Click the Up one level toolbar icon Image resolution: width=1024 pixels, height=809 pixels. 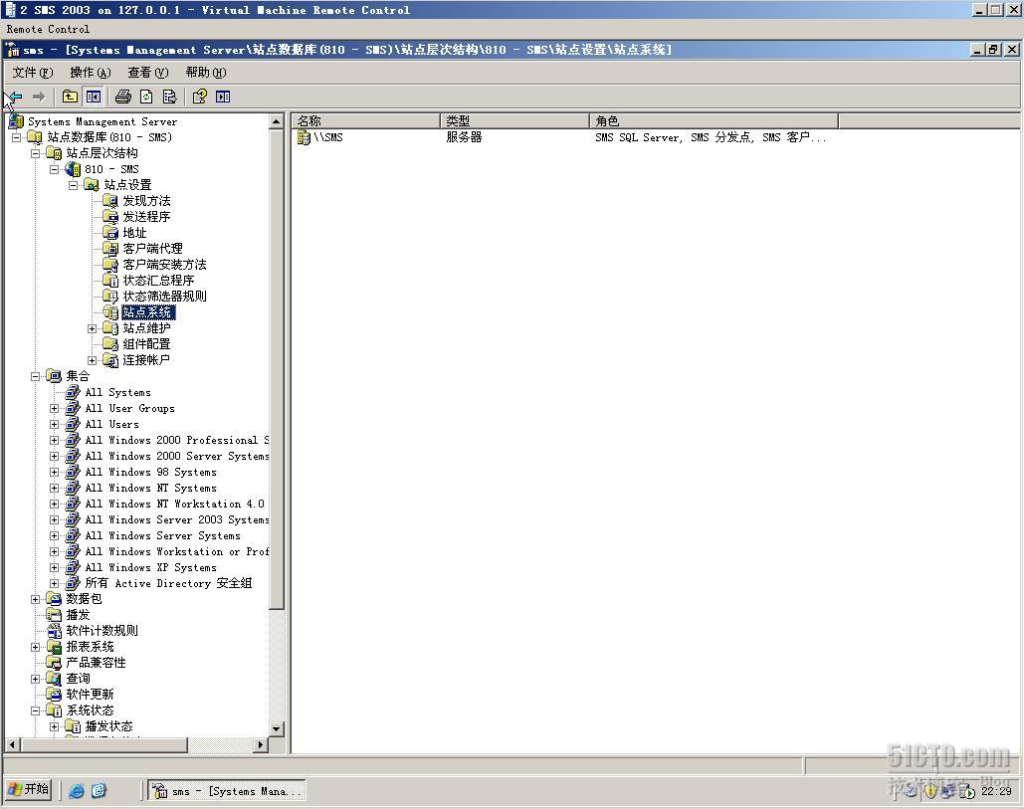tap(70, 97)
